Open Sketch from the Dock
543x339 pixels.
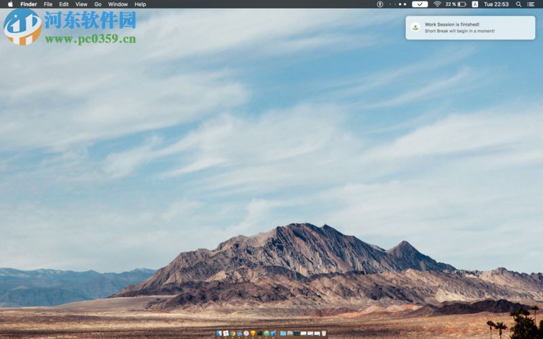(252, 334)
